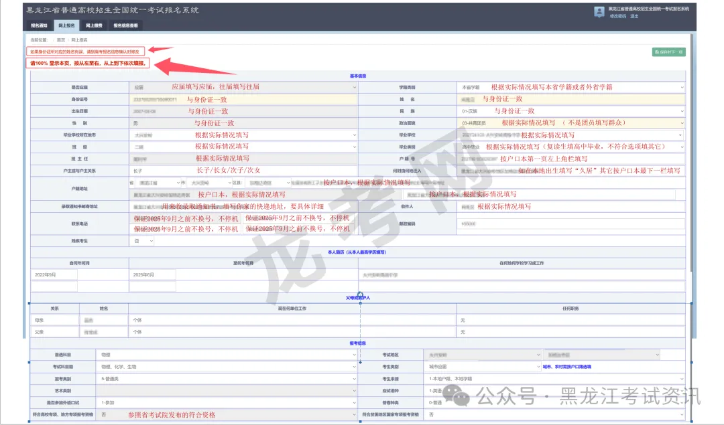Open the 报名通知 tab
The image size is (724, 425).
pos(40,25)
